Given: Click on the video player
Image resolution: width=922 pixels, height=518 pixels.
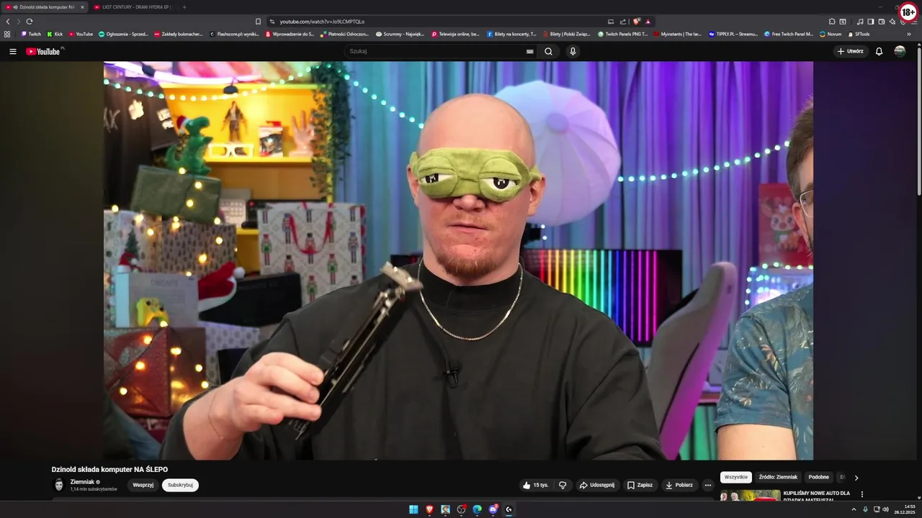Looking at the screenshot, I should [458, 260].
